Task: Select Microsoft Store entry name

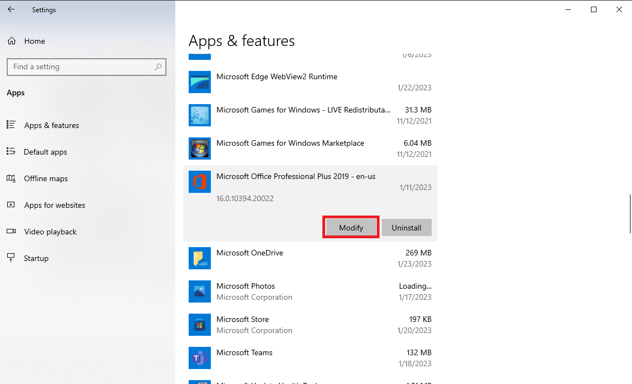Action: point(242,319)
